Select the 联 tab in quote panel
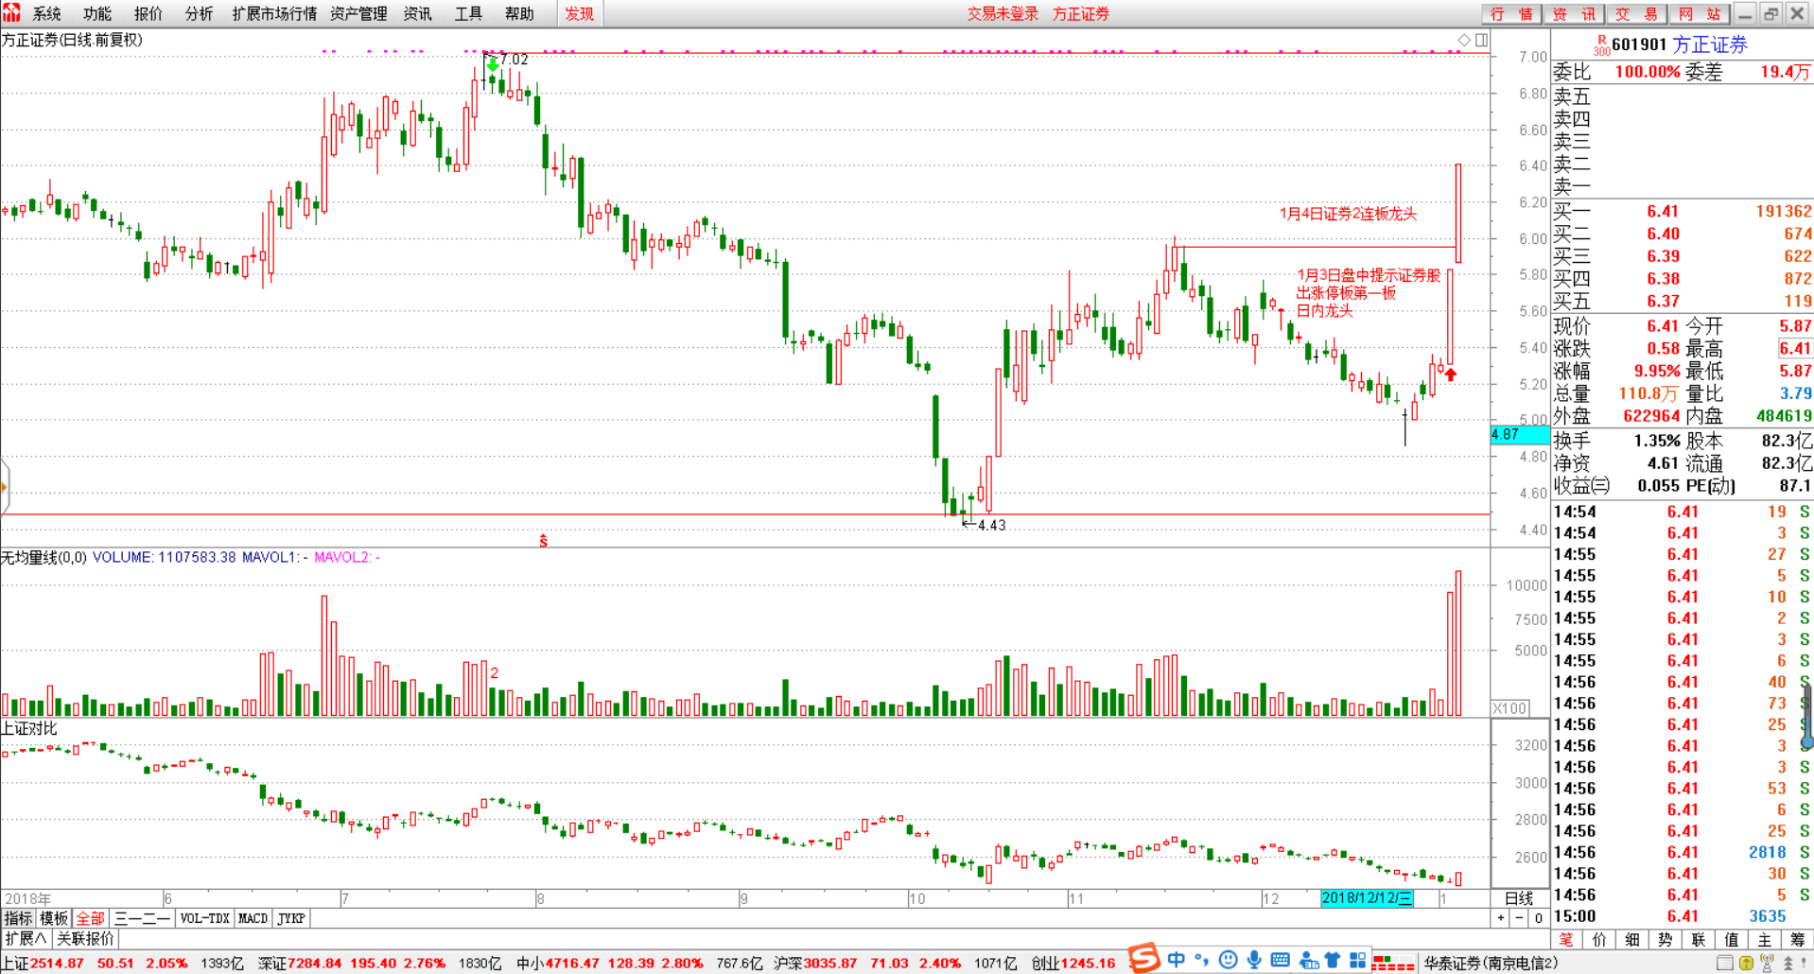This screenshot has height=974, width=1814. click(x=1699, y=940)
